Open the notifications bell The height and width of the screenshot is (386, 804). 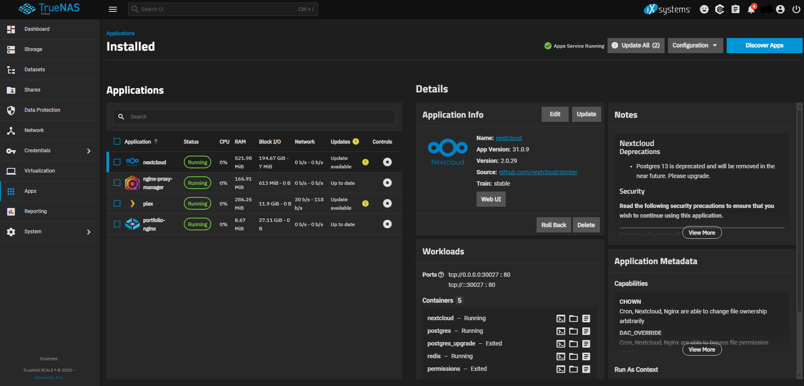tap(751, 9)
